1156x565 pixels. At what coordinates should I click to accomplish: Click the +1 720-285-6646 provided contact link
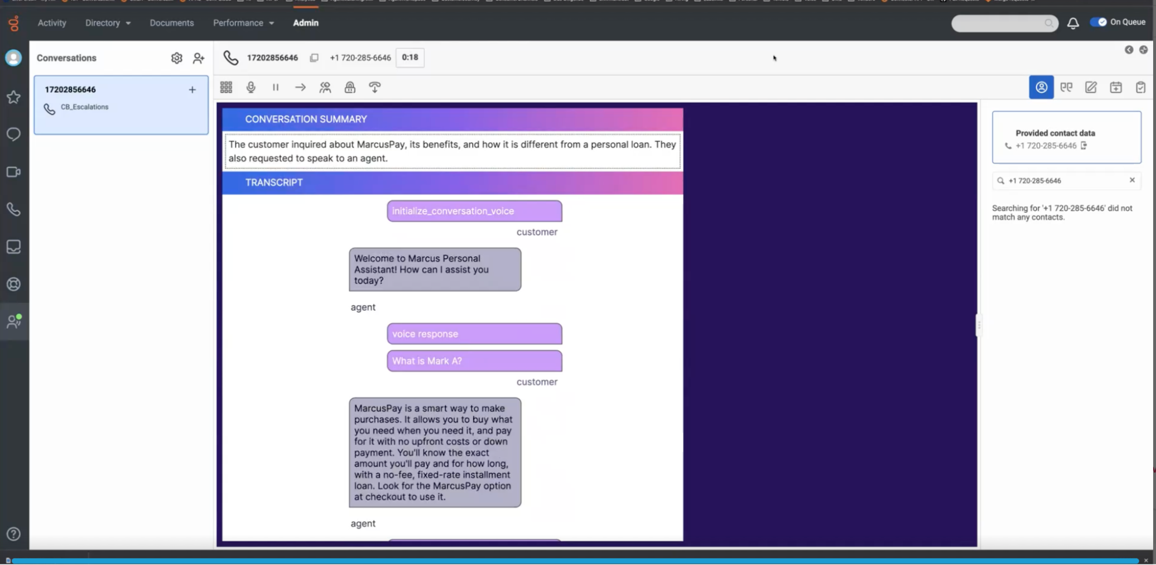[x=1046, y=146]
